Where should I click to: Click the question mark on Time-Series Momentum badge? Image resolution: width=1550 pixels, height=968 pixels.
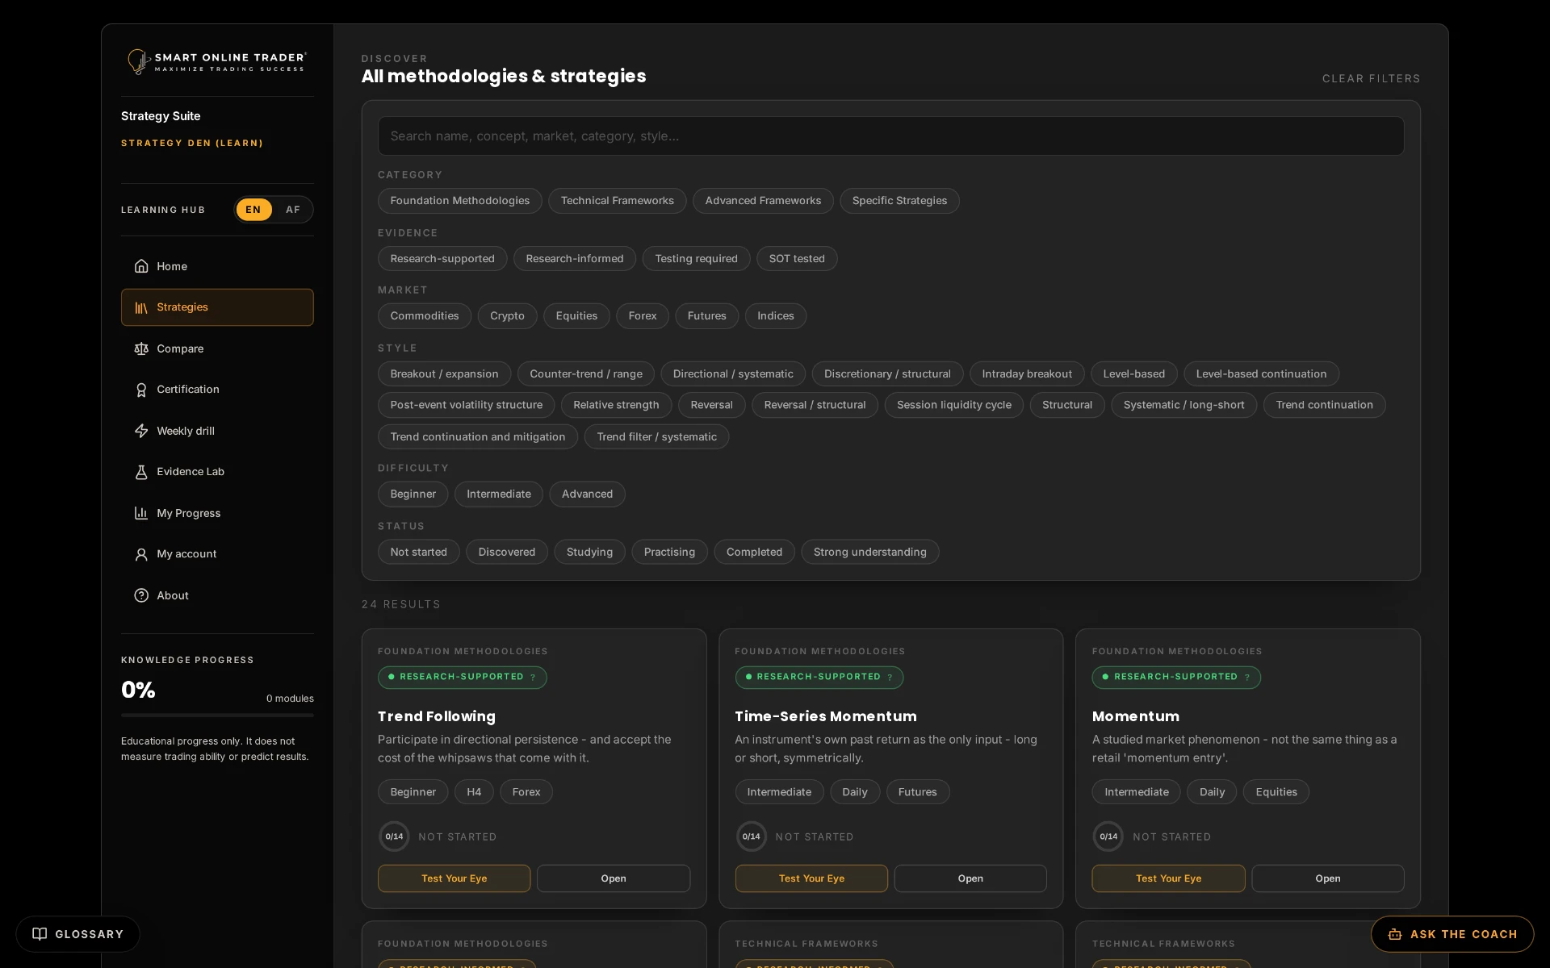[x=890, y=678]
